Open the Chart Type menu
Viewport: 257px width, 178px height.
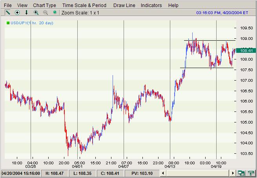point(44,5)
